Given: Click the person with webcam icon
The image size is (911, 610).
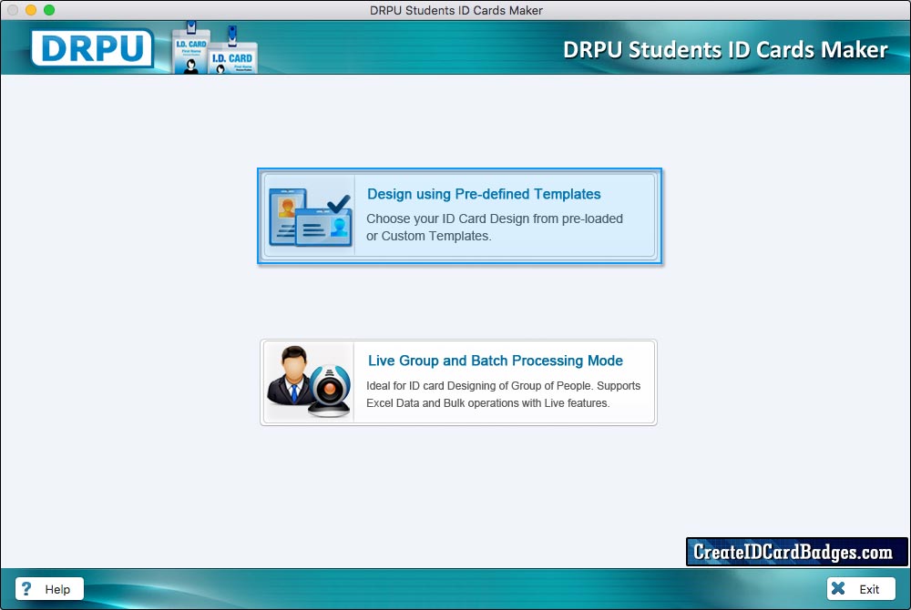Looking at the screenshot, I should (309, 381).
